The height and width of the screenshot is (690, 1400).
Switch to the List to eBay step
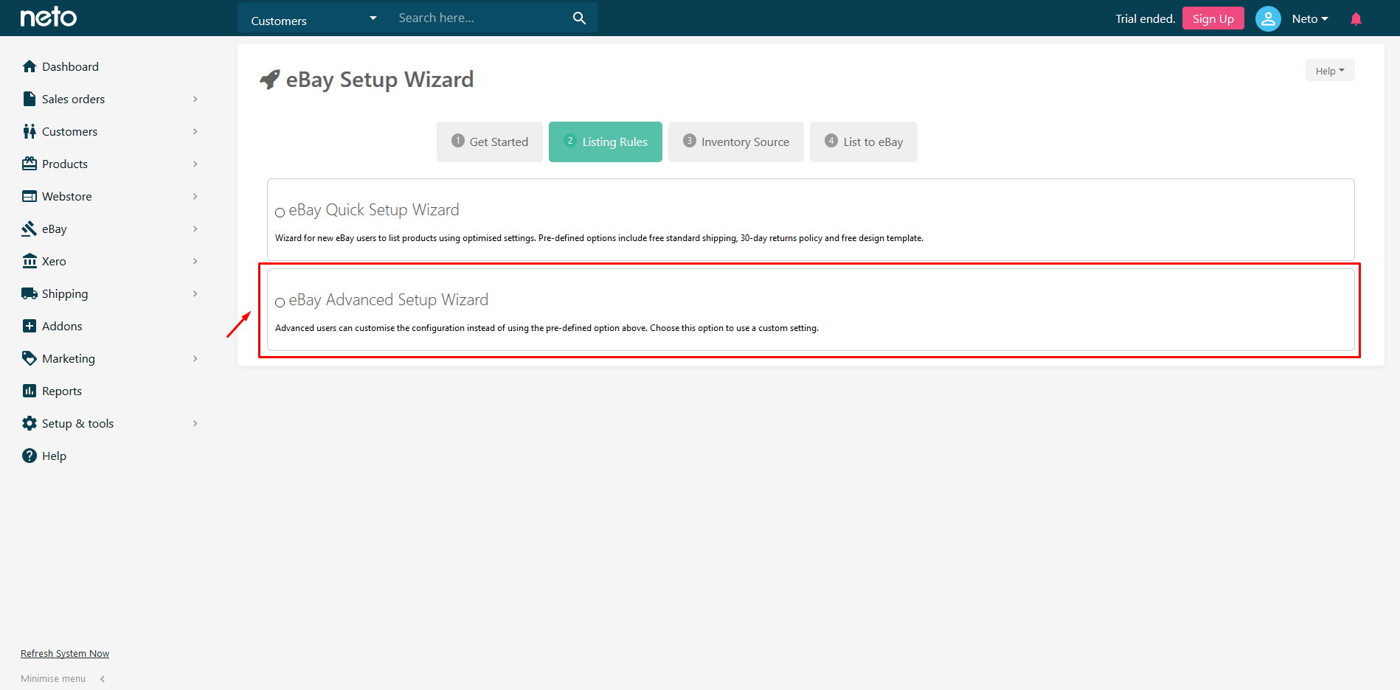pyautogui.click(x=864, y=142)
